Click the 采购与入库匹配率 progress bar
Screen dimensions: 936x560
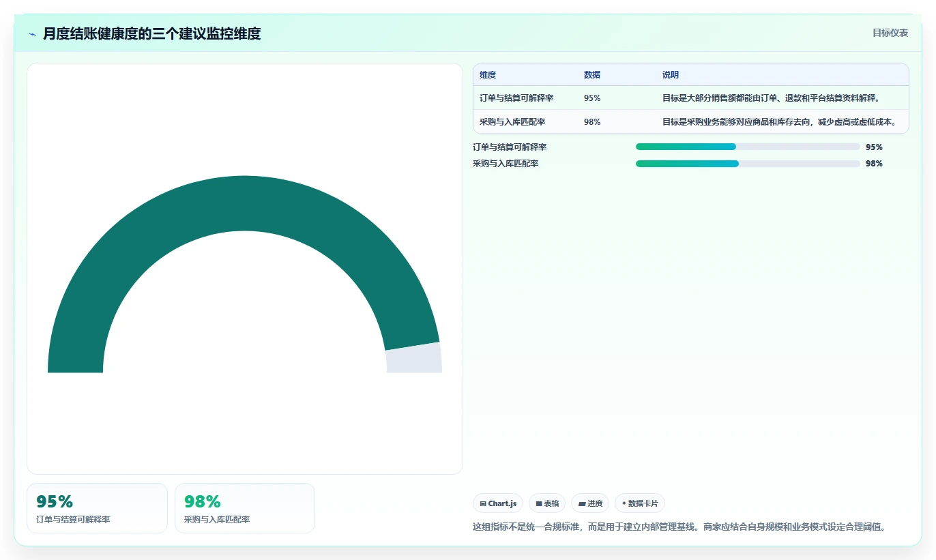click(748, 164)
